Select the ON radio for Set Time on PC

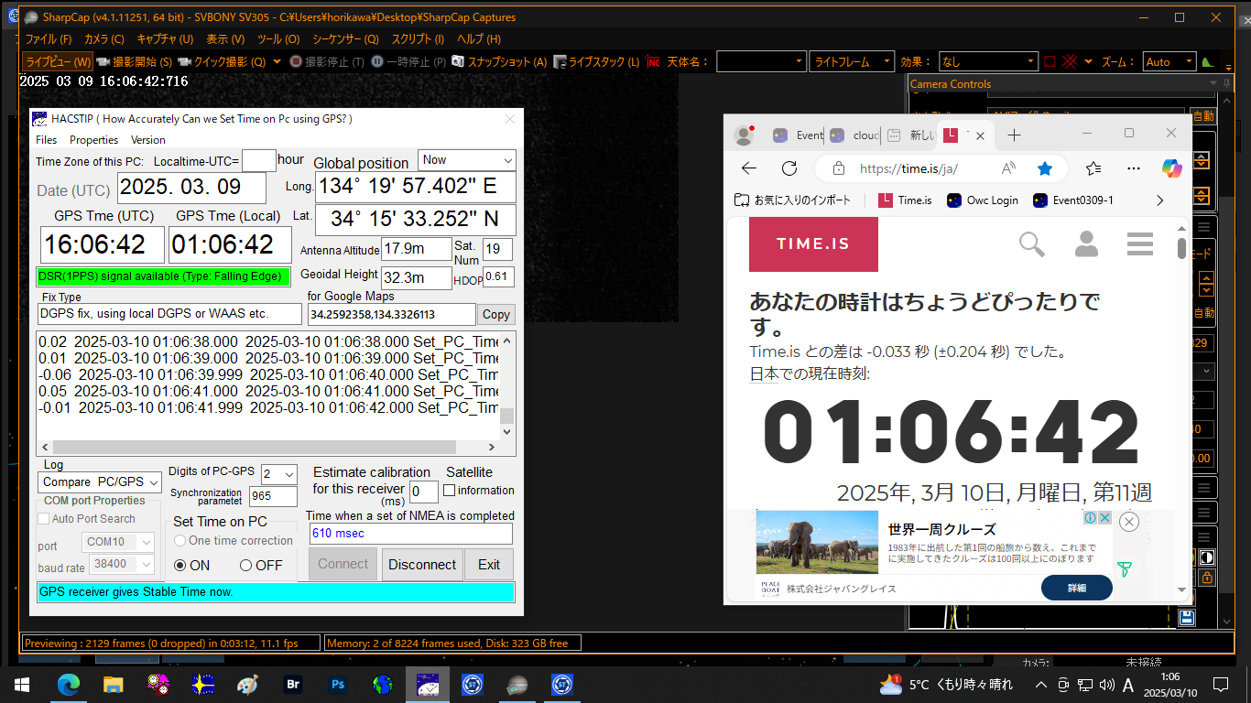[x=180, y=566]
